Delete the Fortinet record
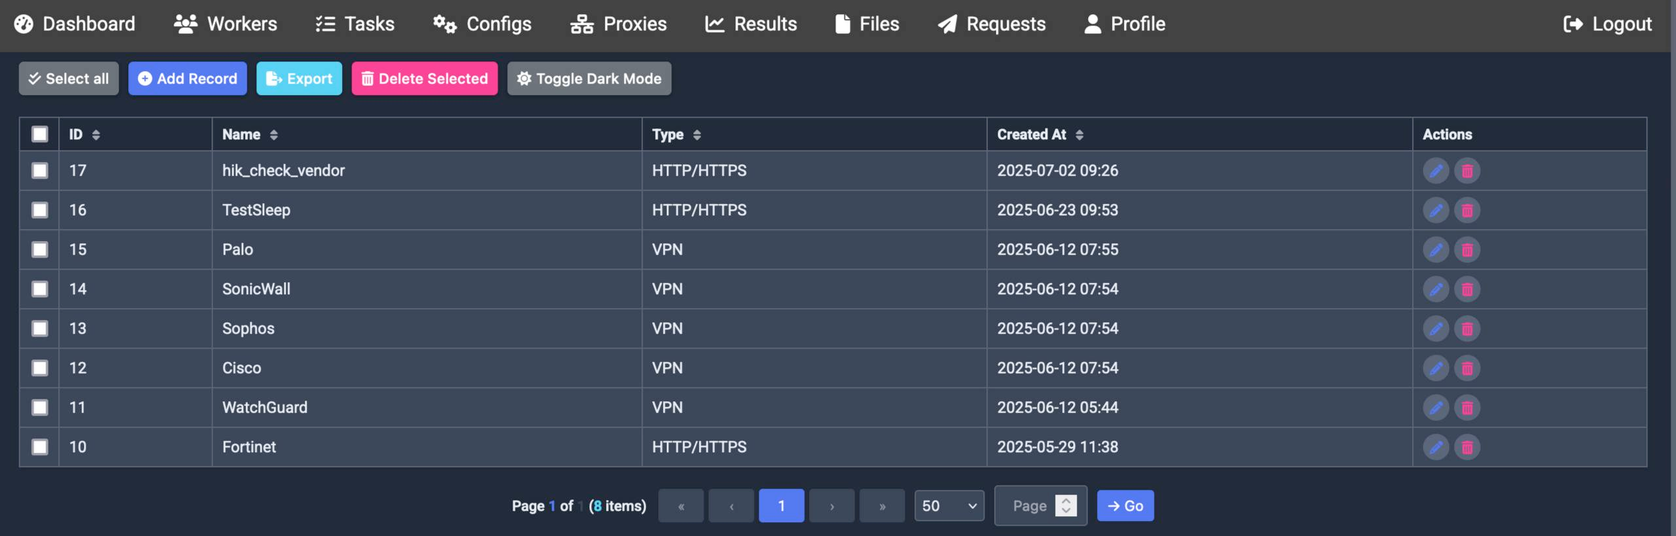This screenshot has height=536, width=1676. (x=1466, y=447)
